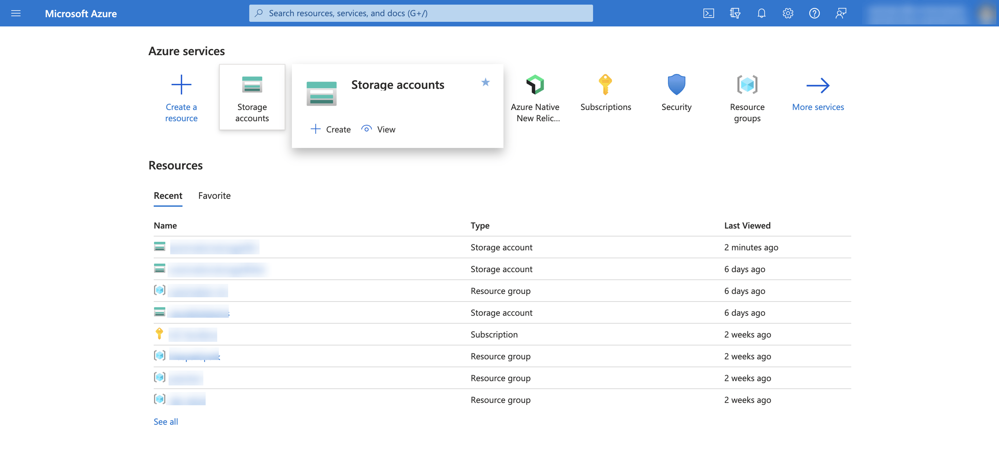The image size is (999, 465).
Task: Open Cloud Shell from the top bar
Action: (x=708, y=13)
